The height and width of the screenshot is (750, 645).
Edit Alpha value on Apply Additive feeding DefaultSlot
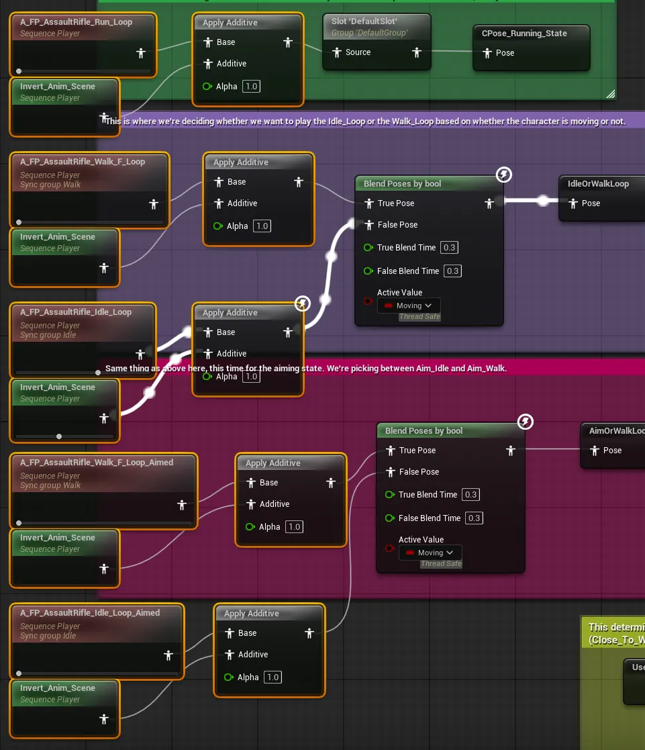click(x=251, y=87)
